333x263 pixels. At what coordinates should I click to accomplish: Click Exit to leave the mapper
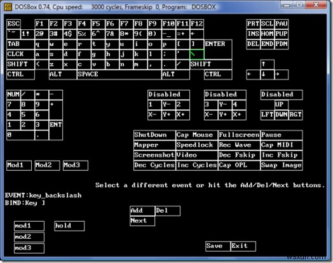(243, 246)
